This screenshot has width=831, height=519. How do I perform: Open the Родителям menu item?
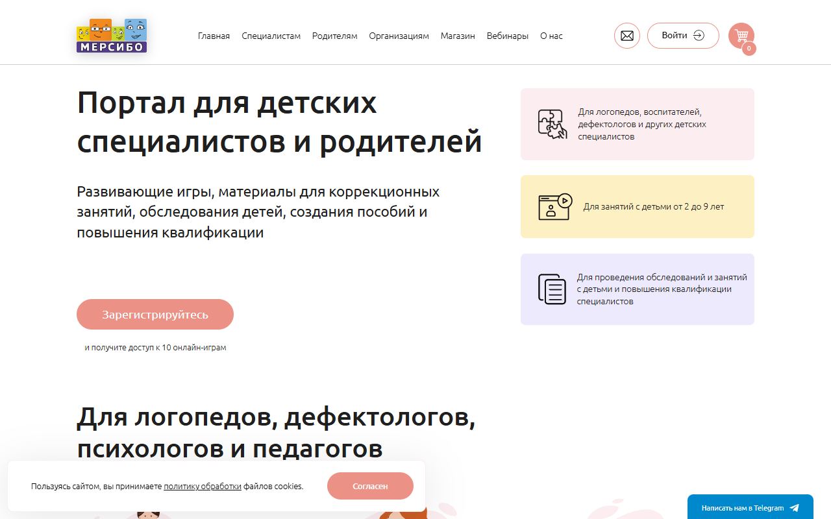tap(334, 36)
